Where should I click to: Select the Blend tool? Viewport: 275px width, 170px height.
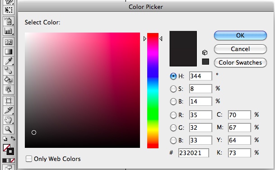(x=8, y=71)
